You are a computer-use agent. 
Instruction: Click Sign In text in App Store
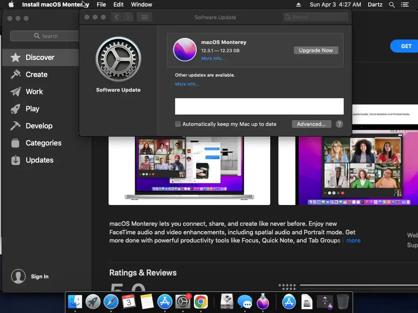tap(40, 277)
